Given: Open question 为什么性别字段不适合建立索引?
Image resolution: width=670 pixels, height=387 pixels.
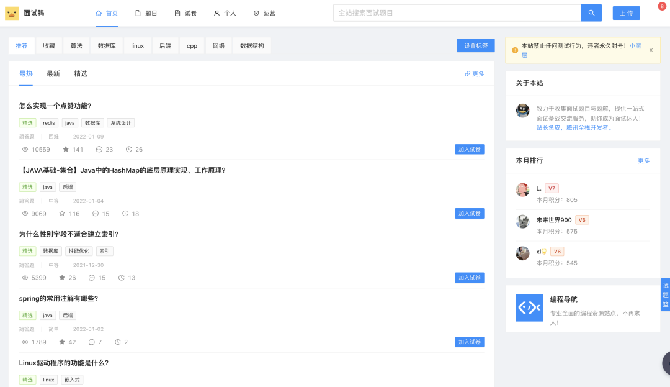Looking at the screenshot, I should [x=69, y=234].
